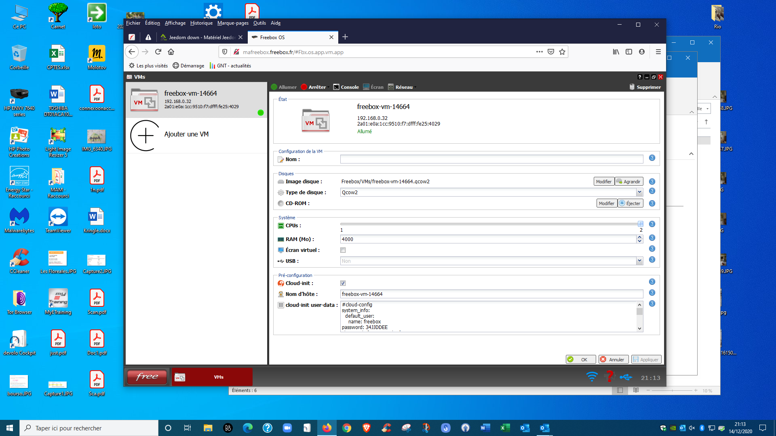Screen dimensions: 776x436
Task: Increase RAM value with up stepper
Action: pyautogui.click(x=639, y=237)
